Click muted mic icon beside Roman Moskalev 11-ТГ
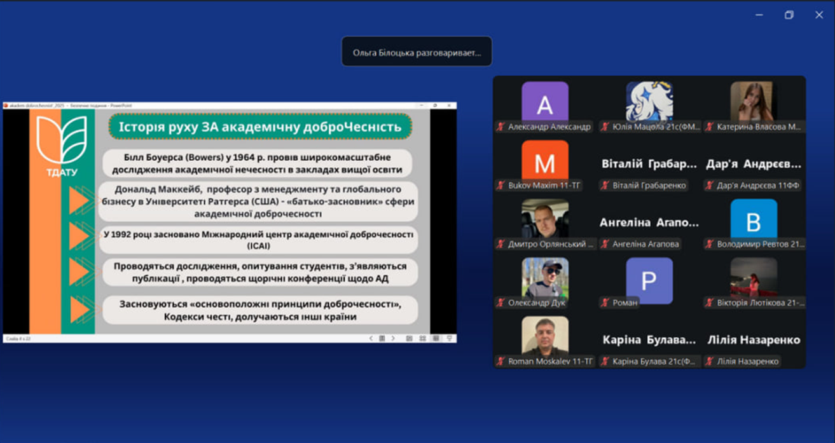 [x=501, y=362]
